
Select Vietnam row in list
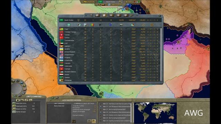[109, 69]
